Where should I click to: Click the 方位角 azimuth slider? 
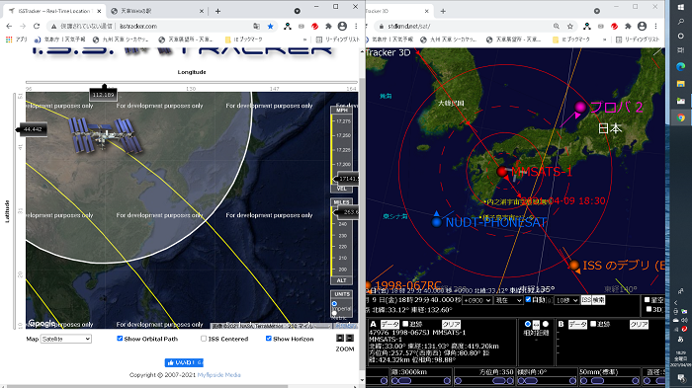(x=484, y=380)
